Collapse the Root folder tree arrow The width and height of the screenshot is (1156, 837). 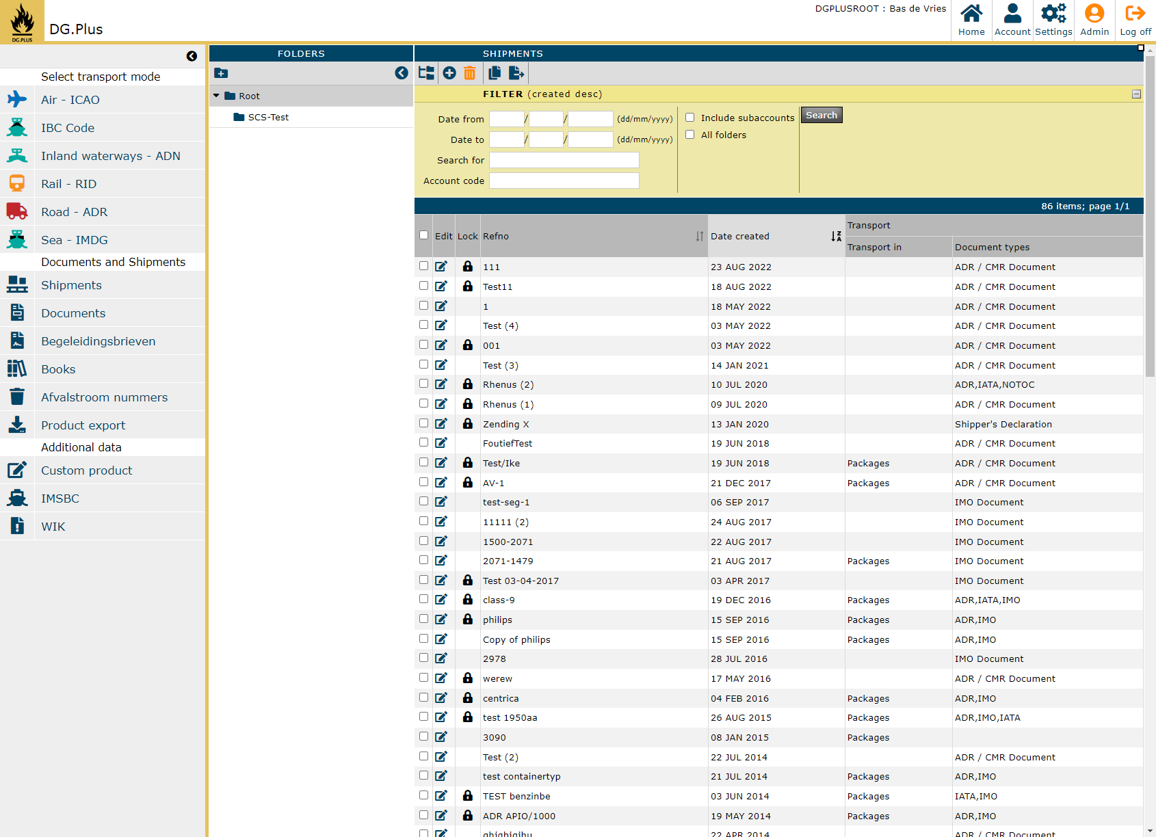[217, 96]
